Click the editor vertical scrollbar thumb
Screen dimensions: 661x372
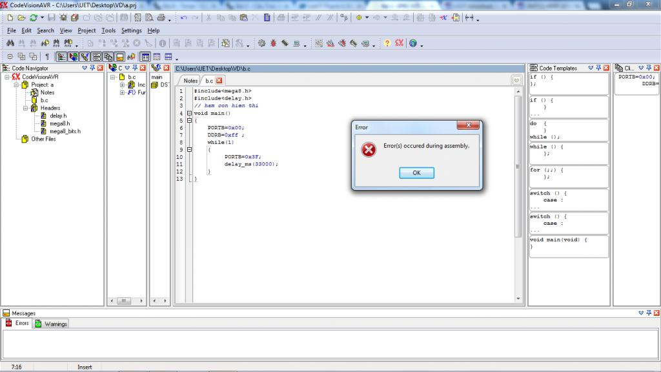(518, 166)
